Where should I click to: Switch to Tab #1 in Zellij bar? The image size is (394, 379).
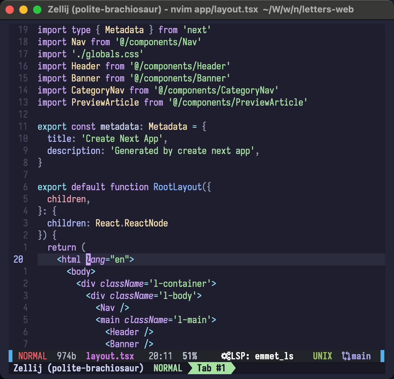tap(211, 368)
